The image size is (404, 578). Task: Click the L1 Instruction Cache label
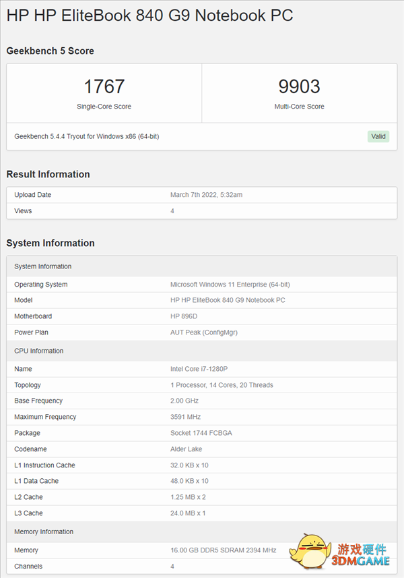[x=44, y=465]
